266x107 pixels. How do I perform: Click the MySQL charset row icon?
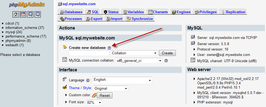[193, 60]
